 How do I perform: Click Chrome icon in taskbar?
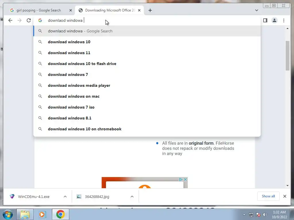click(x=60, y=214)
